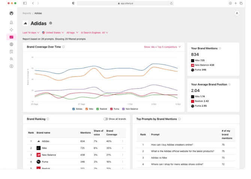Screen dimensions: 251x179
Task: Open United States country filter
Action: (53, 32)
